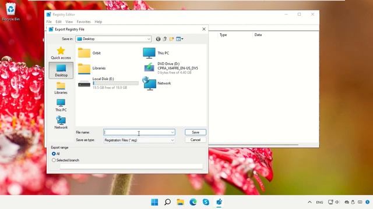Click the network icon in system tray
The image size is (373, 209).
pos(330,202)
